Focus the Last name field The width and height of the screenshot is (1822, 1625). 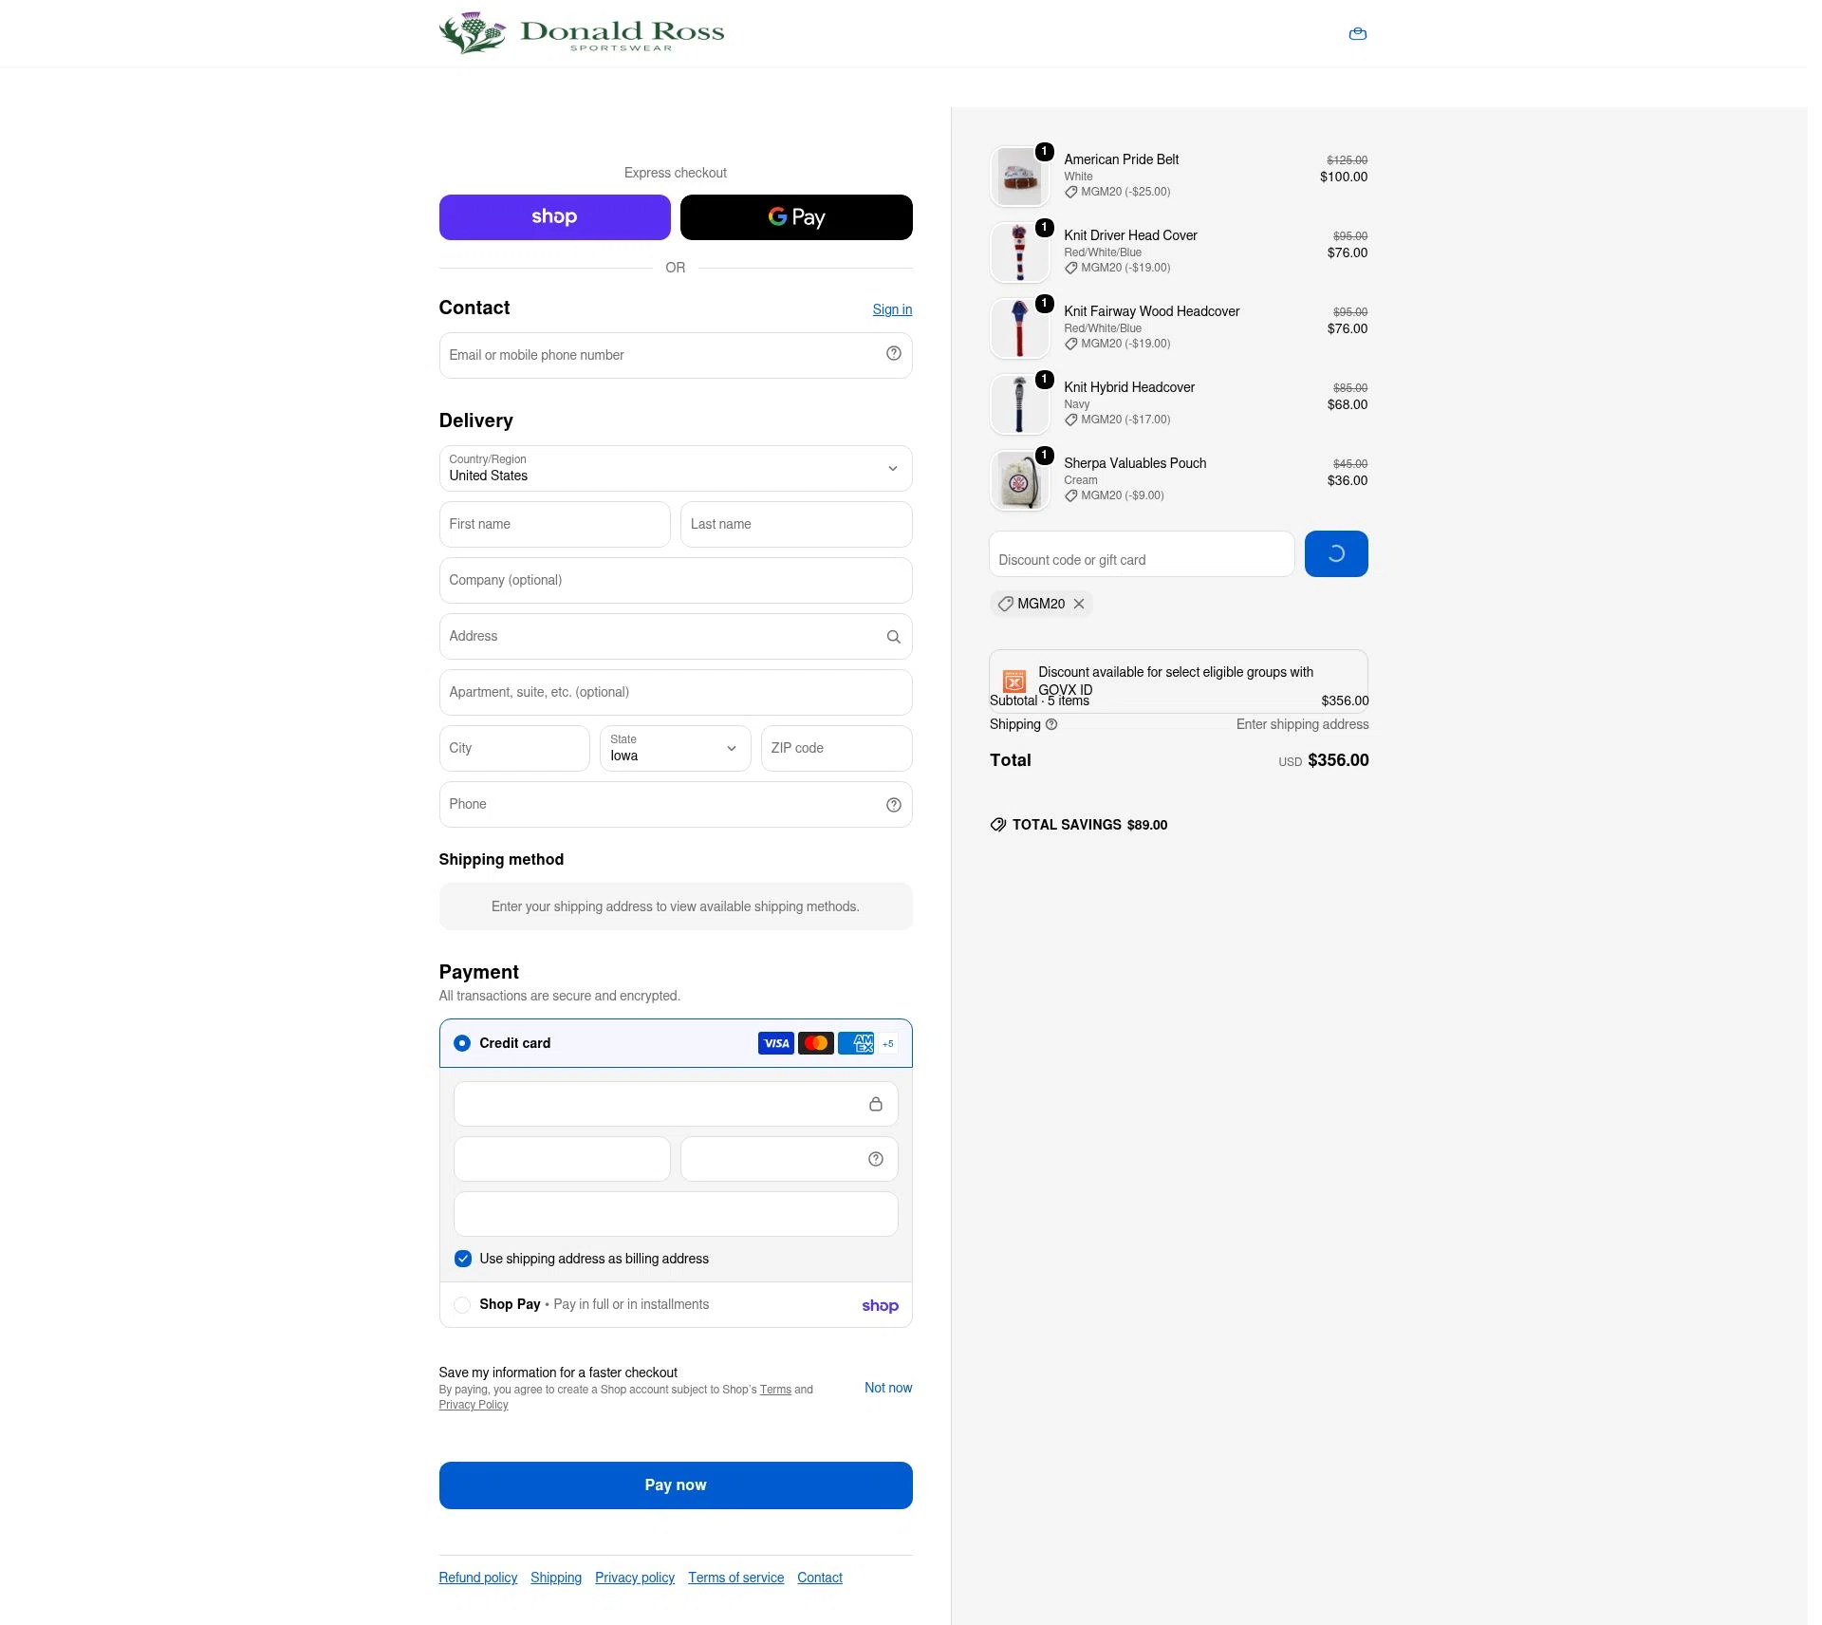pos(796,524)
